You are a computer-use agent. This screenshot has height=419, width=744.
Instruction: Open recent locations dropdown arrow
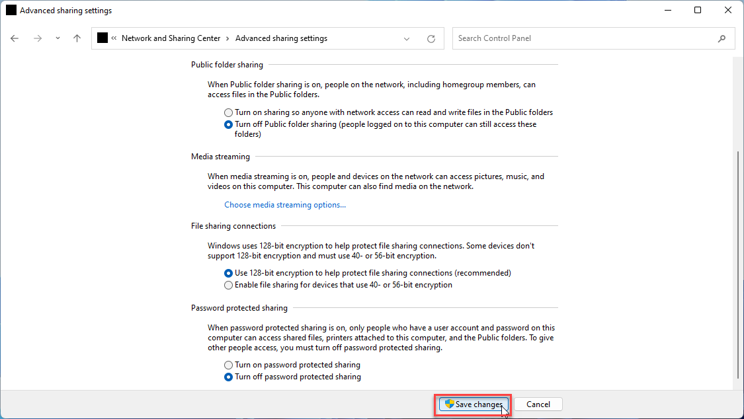pyautogui.click(x=58, y=38)
